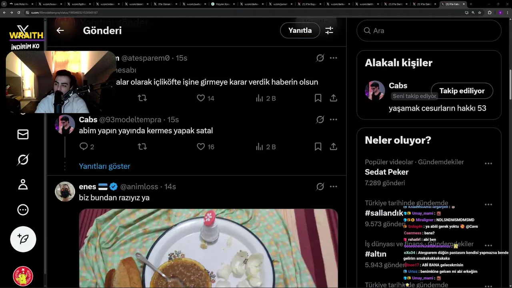Repost Cabs' reply
Viewport: 512px width, 288px height.
coord(142,147)
